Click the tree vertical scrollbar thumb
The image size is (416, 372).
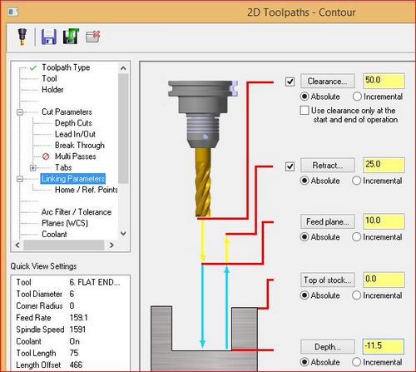coord(123,128)
